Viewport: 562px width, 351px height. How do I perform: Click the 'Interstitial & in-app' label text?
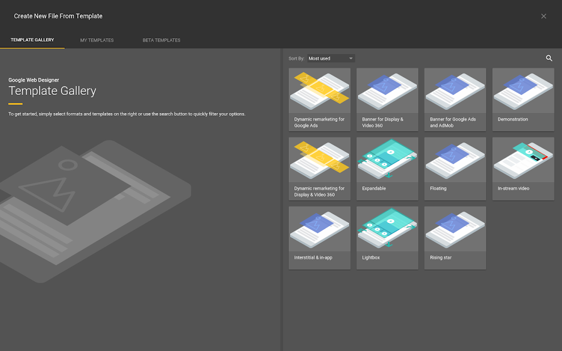tap(313, 257)
